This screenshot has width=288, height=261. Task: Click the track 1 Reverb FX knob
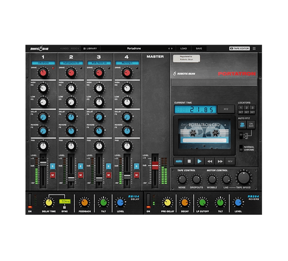pos(43,131)
